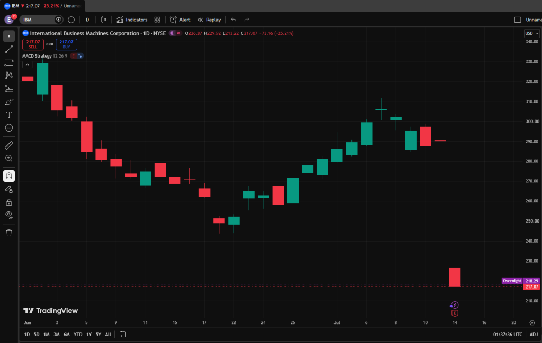
Task: Set range to 6M
Action: click(66, 335)
